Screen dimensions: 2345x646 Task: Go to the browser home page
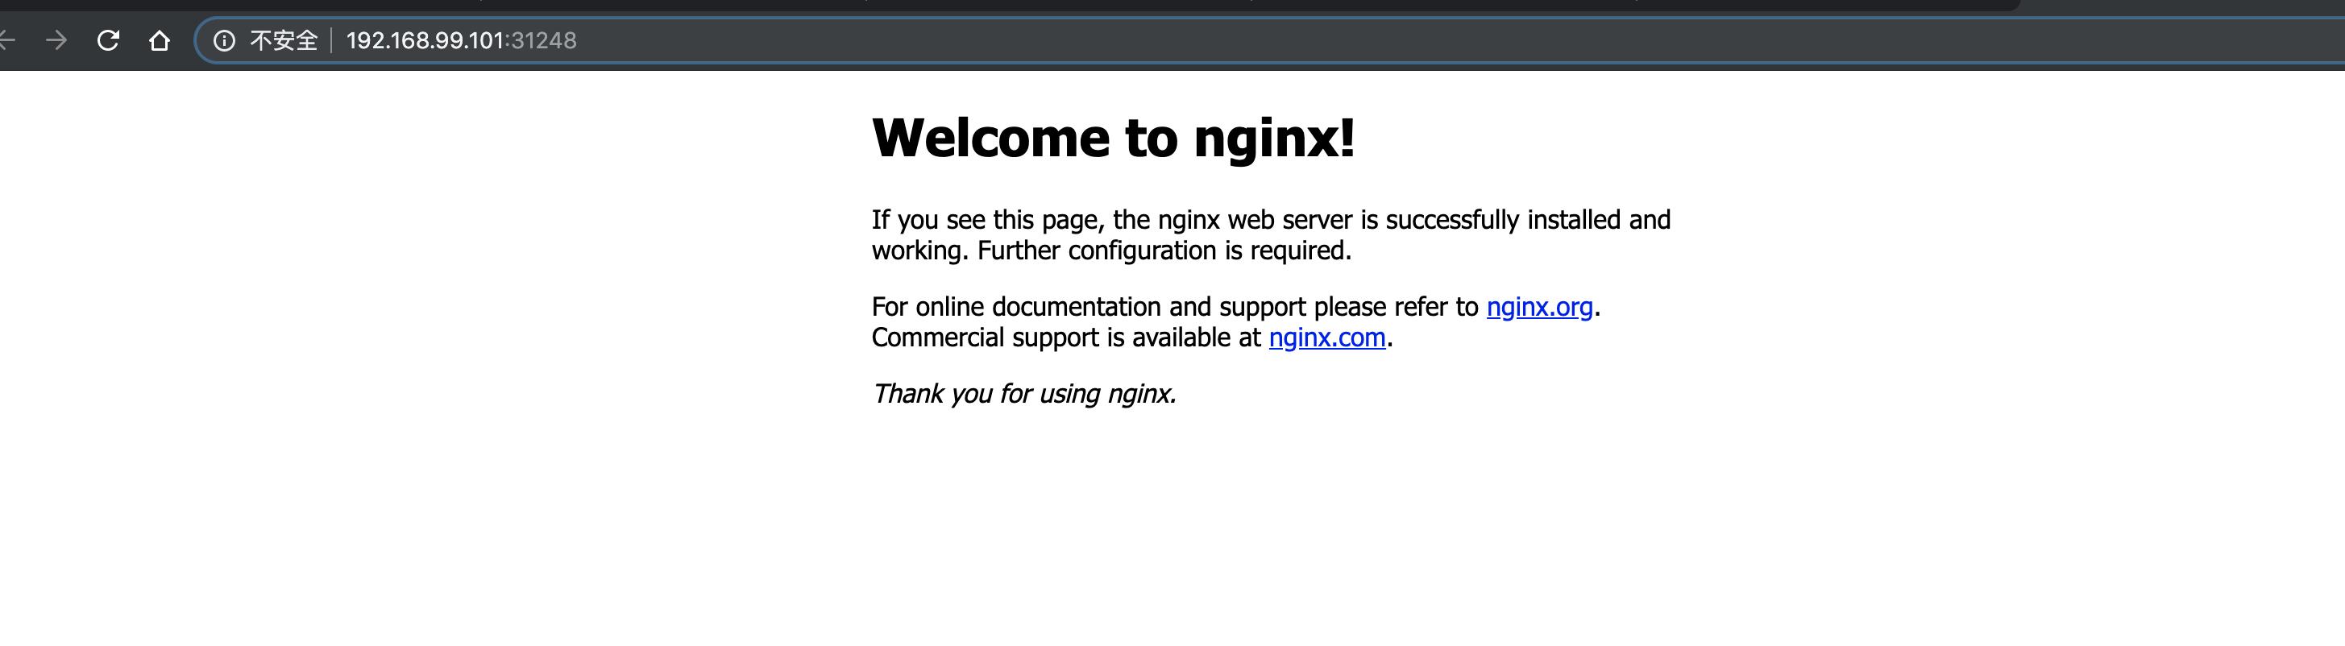160,40
